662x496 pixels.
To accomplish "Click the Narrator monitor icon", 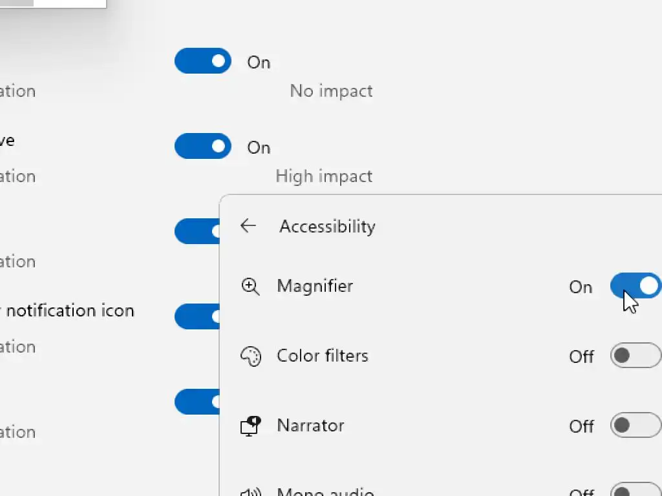I will 250,426.
